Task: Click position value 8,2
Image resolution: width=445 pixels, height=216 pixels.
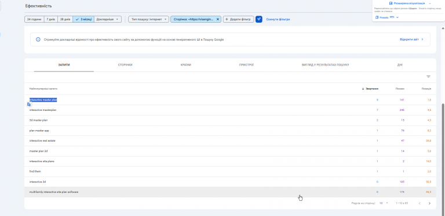Action: pos(429,131)
